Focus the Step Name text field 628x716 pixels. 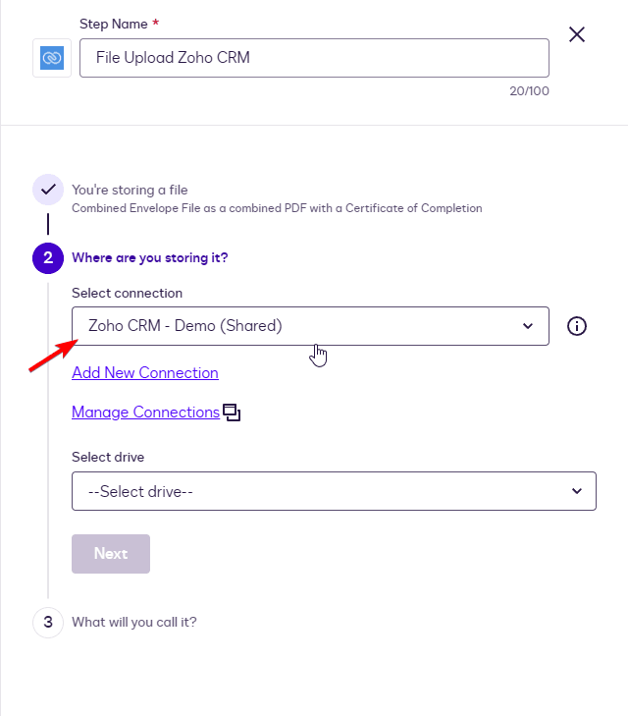[x=314, y=58]
